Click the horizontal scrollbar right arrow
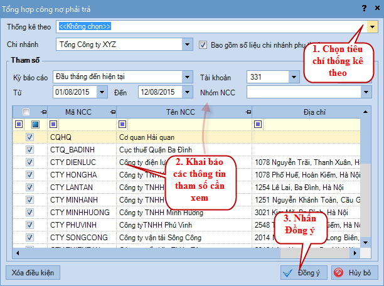The width and height of the screenshot is (384, 286). point(356,253)
